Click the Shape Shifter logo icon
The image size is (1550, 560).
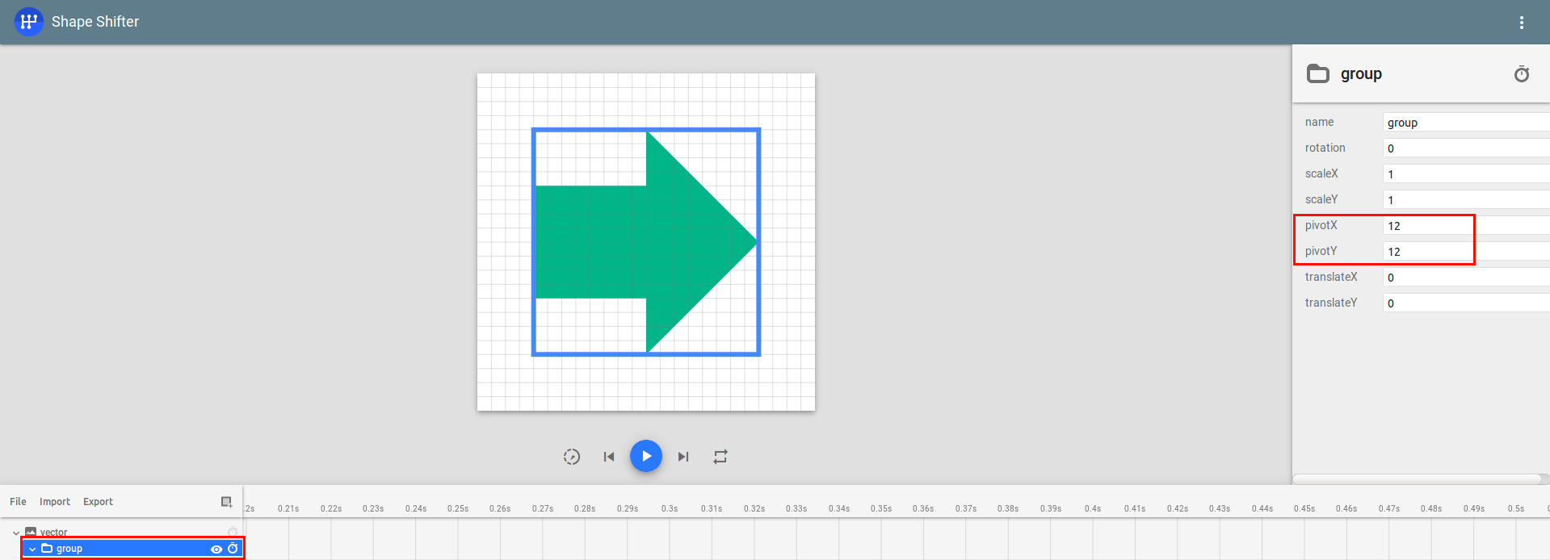point(29,22)
